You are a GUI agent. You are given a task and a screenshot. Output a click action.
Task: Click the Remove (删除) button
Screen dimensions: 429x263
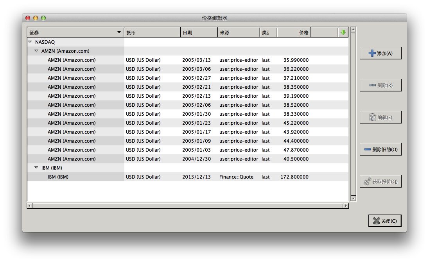[381, 85]
